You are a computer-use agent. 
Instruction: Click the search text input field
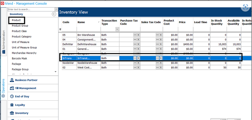tap(31, 9)
